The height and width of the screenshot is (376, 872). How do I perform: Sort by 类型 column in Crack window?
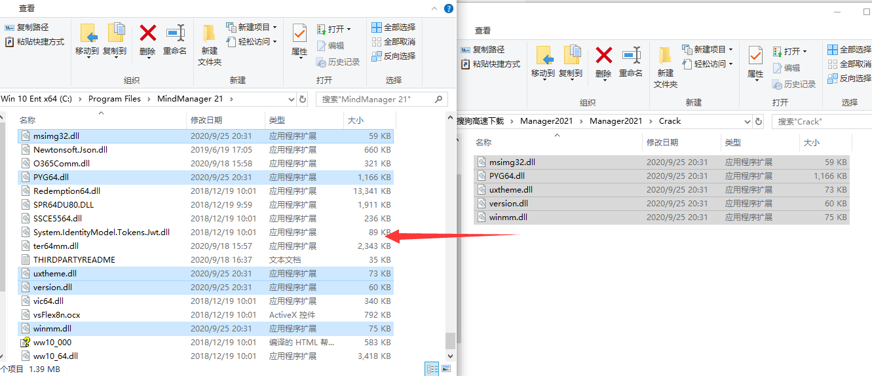[x=760, y=143]
